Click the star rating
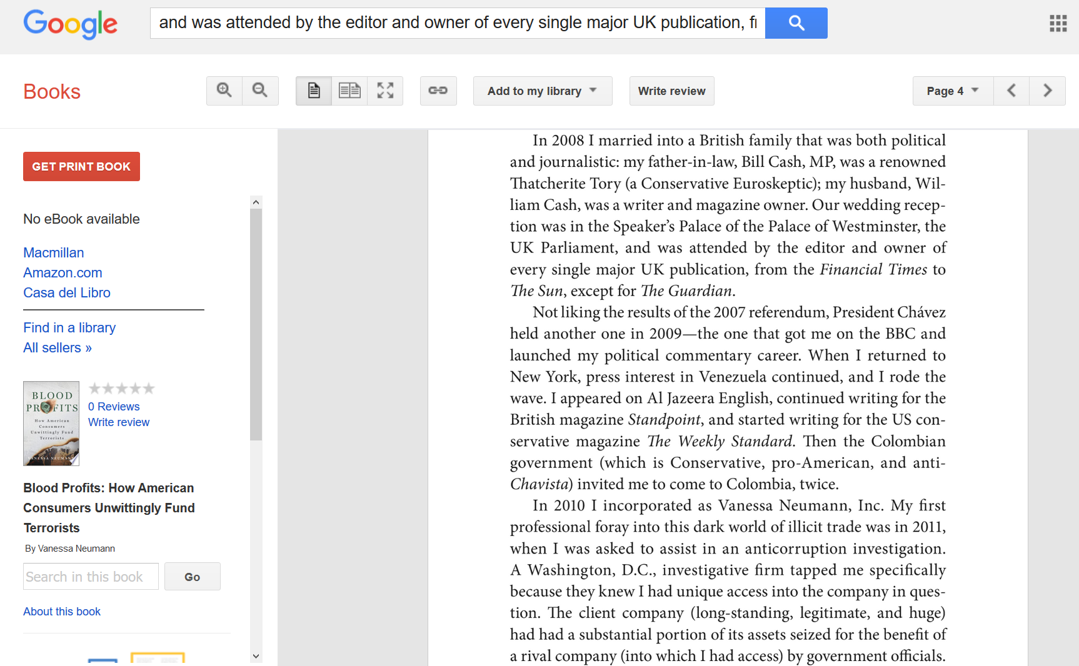The width and height of the screenshot is (1079, 666). click(x=121, y=389)
